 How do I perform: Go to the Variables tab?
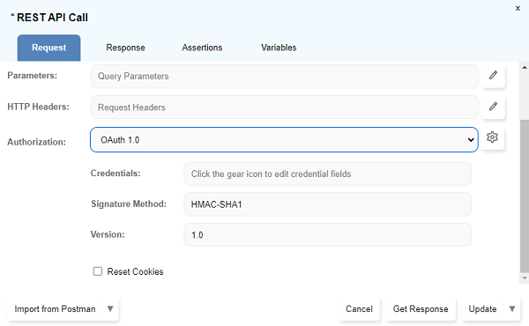[279, 48]
